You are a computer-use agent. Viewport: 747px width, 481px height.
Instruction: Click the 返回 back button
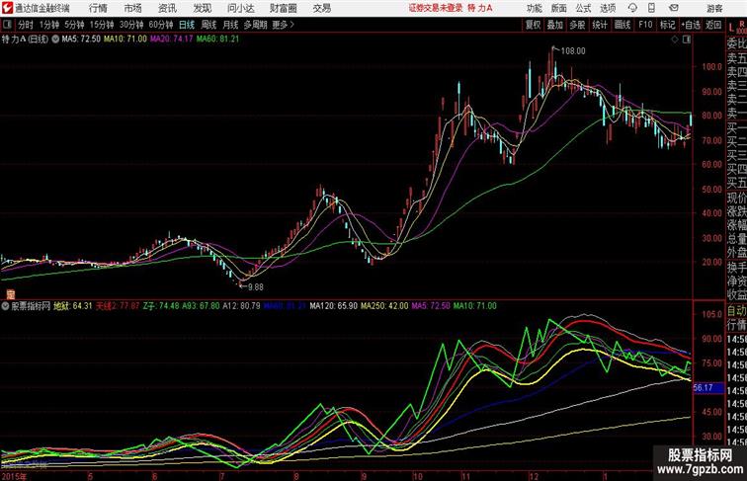coord(713,25)
